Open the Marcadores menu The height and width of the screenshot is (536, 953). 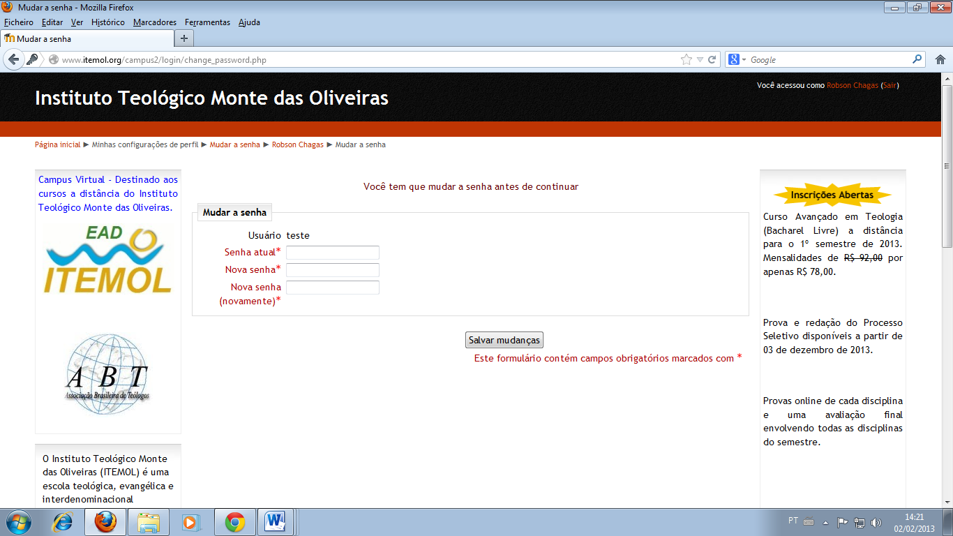click(x=155, y=22)
